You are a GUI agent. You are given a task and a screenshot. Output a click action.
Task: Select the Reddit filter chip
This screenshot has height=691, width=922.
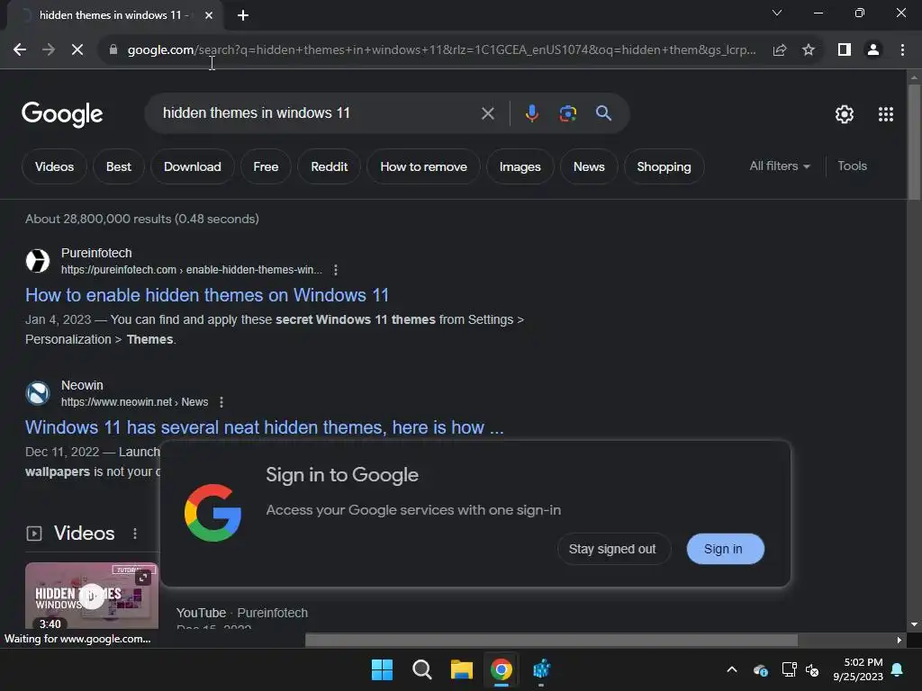click(x=330, y=166)
